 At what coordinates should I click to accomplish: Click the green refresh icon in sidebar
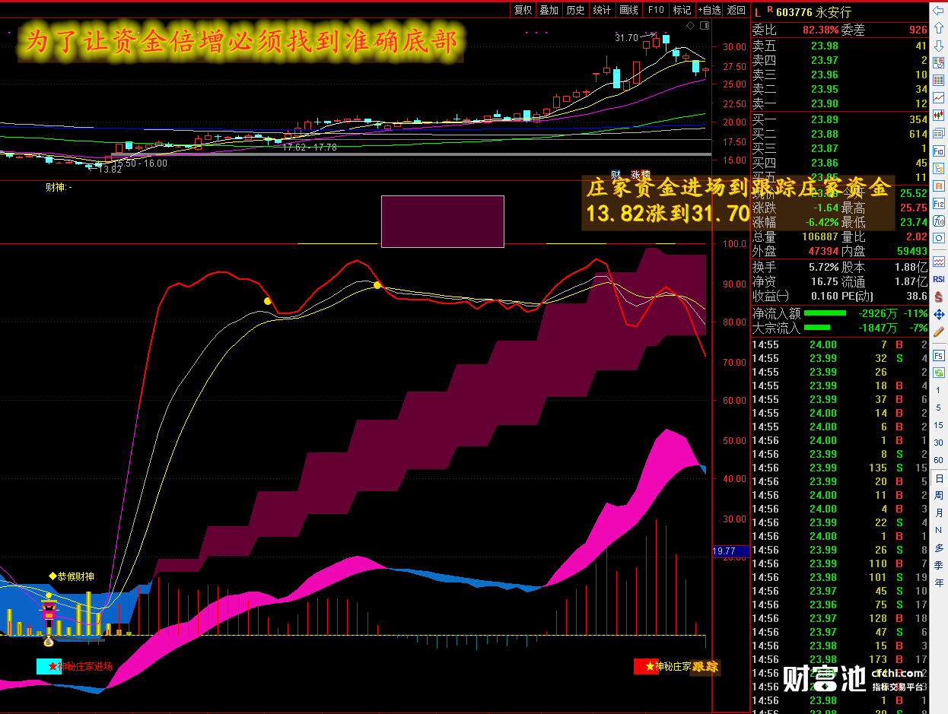(939, 372)
